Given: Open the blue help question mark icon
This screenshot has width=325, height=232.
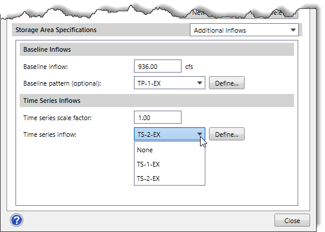Looking at the screenshot, I should 17,220.
